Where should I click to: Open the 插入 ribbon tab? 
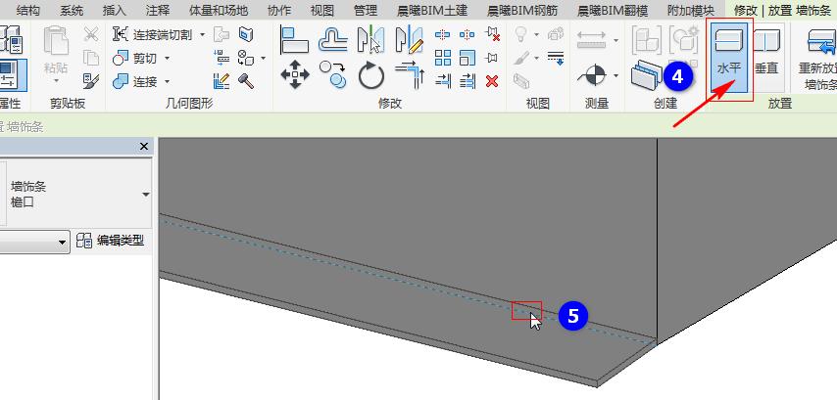pyautogui.click(x=115, y=10)
